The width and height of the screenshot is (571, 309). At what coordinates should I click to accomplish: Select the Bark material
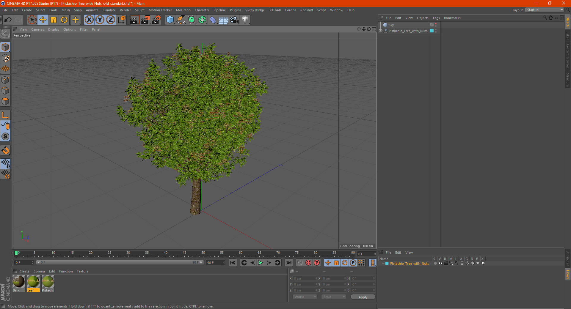click(x=19, y=283)
